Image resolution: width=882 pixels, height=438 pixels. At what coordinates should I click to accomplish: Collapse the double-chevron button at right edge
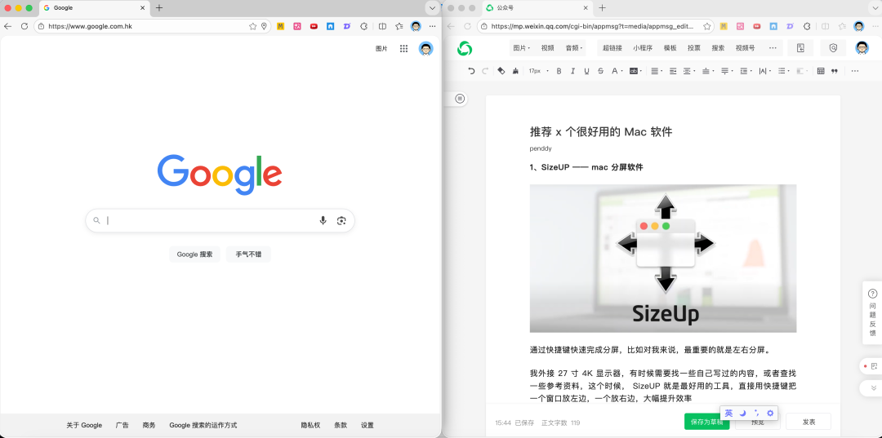coord(874,388)
